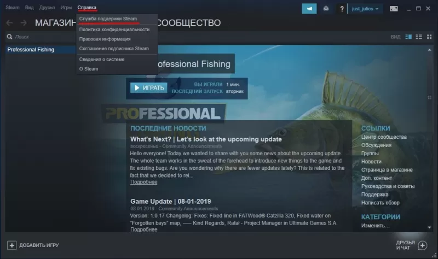Open Центр сообщества link
Image resolution: width=438 pixels, height=259 pixels.
[x=384, y=137]
